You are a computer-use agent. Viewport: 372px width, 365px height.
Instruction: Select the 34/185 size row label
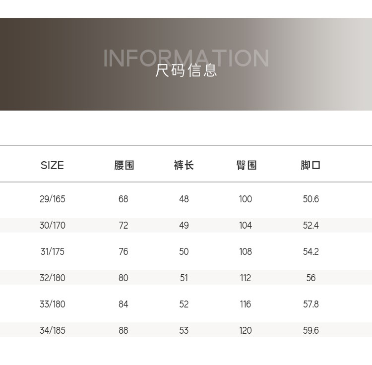(52, 331)
